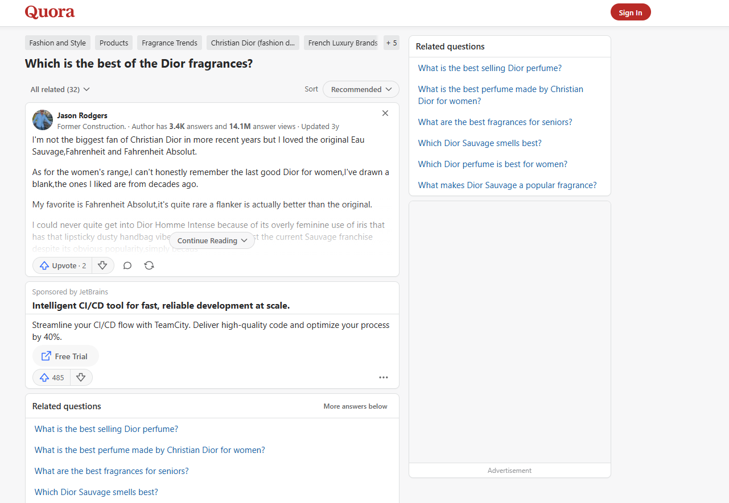729x503 pixels.
Task: Open lower list link Which Dior Sauvage smells best
Action: 96,492
